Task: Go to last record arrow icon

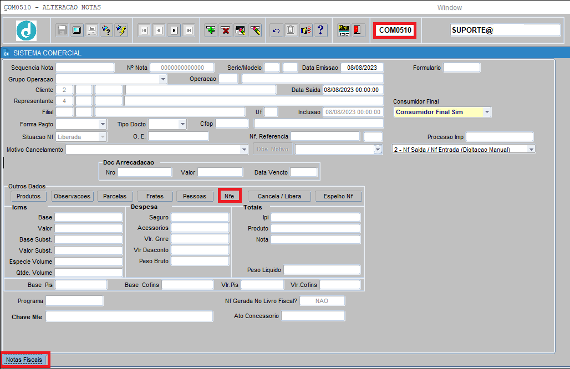Action: [189, 30]
